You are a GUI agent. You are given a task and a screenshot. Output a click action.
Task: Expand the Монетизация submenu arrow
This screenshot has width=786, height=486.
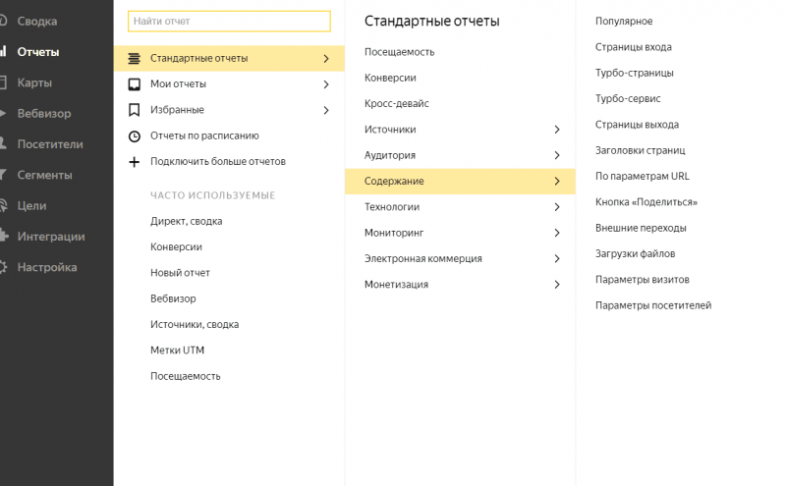pos(557,285)
